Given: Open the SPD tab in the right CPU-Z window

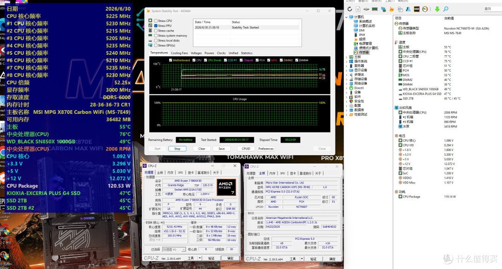Looking at the screenshot, I should [283, 173].
